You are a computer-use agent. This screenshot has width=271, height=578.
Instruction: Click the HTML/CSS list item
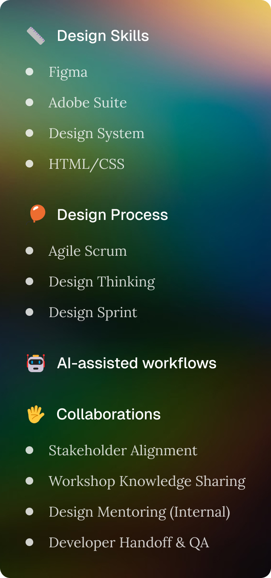click(86, 164)
